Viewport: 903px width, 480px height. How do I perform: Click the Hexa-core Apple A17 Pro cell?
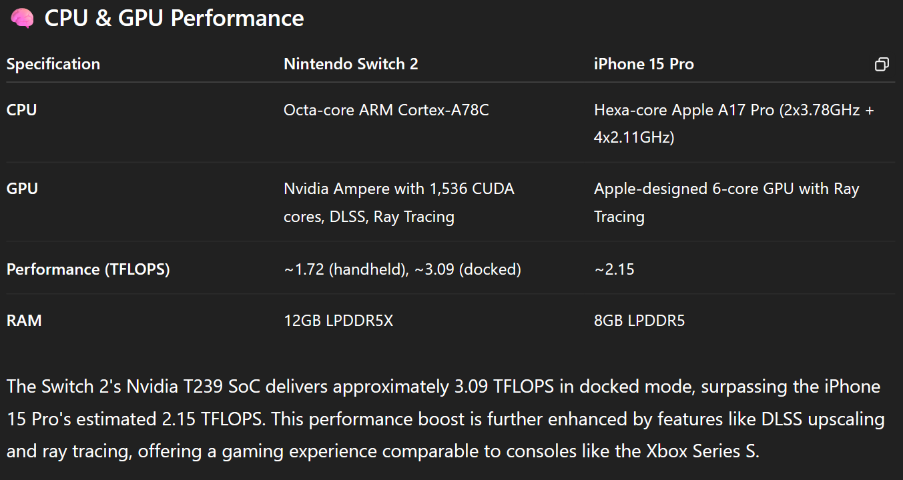[734, 124]
